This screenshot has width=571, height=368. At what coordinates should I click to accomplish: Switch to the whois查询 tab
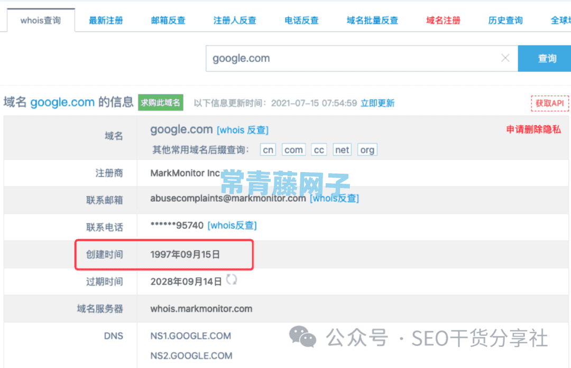coord(41,21)
